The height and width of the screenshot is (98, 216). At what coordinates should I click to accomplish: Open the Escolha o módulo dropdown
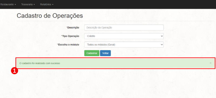[124, 44]
